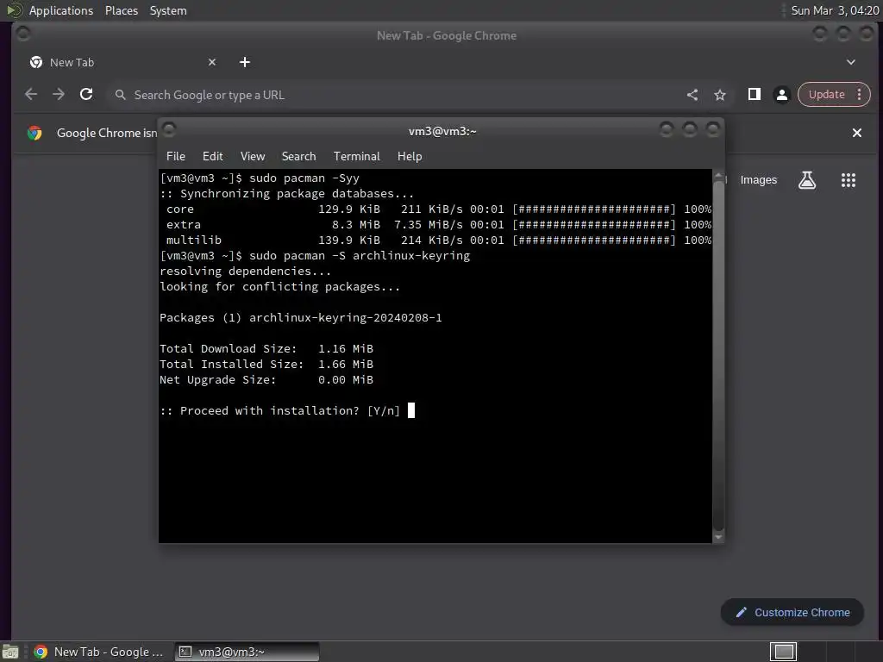Image resolution: width=883 pixels, height=662 pixels.
Task: Click the top-panel distribution logo icon
Action: tap(14, 10)
